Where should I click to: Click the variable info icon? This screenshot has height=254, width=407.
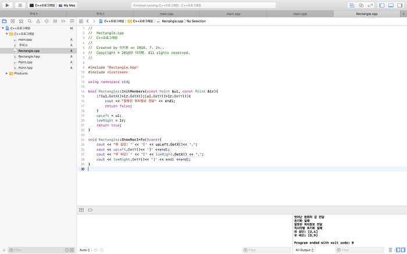click(x=102, y=250)
